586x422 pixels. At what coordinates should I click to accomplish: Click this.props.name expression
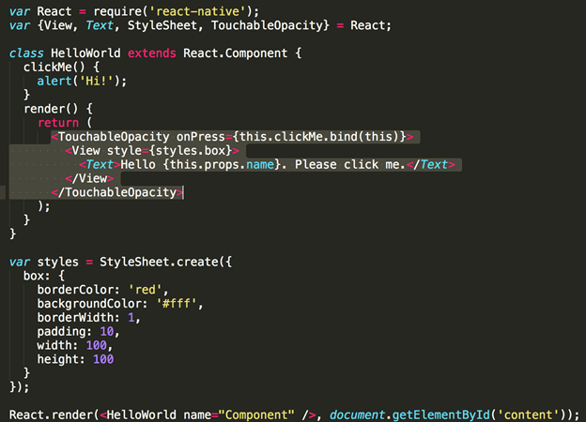222,164
